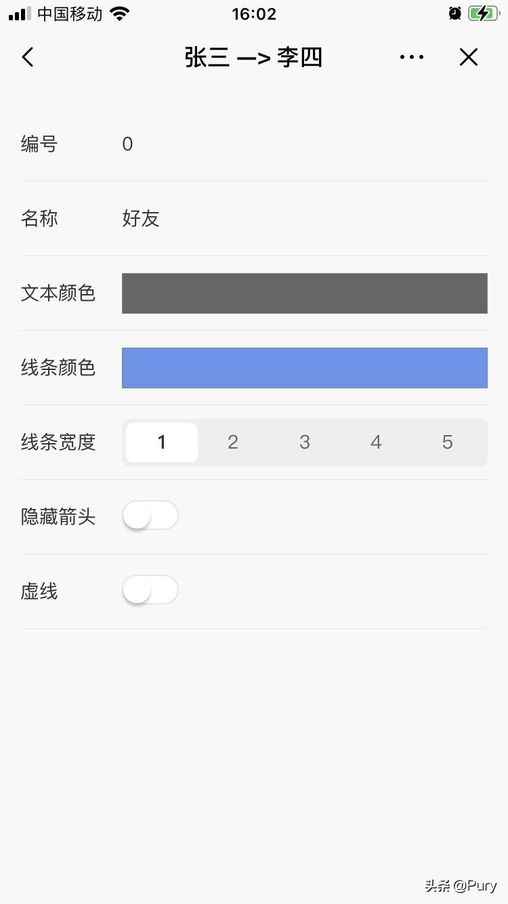Screen dimensions: 508x904
Task: Tap the battery charging icon
Action: pos(482,14)
